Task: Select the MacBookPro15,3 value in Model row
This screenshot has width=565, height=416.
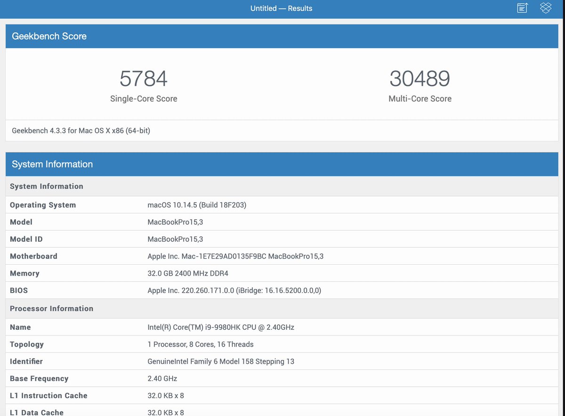Action: 175,222
